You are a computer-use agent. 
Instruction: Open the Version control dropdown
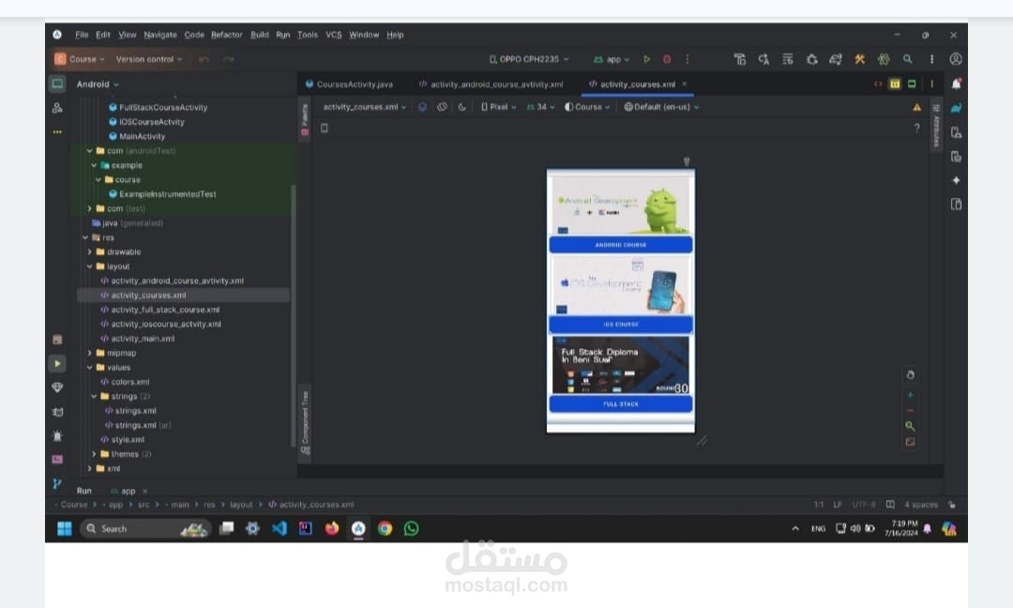coord(149,59)
